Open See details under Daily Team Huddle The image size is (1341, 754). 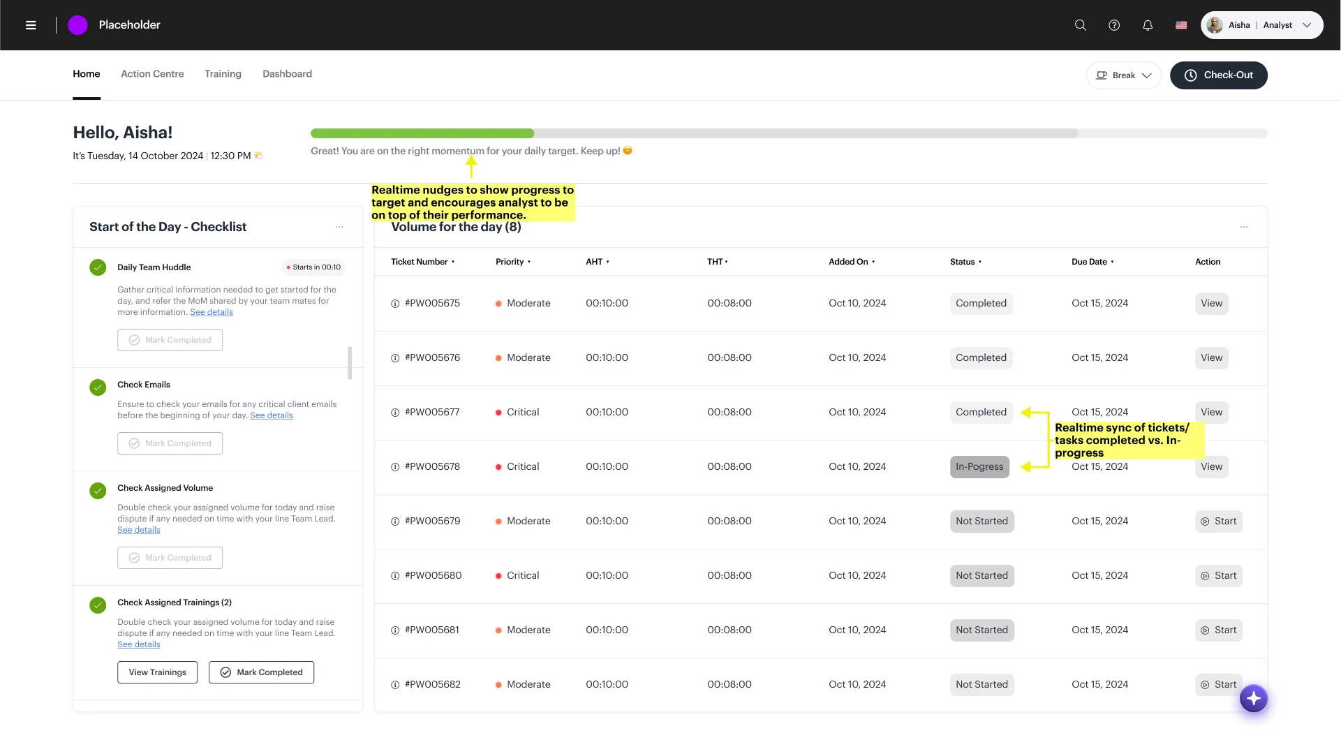click(x=212, y=312)
